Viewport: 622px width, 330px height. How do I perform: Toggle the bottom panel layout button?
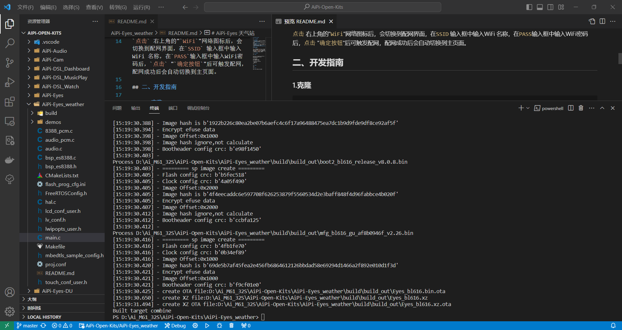(540, 7)
